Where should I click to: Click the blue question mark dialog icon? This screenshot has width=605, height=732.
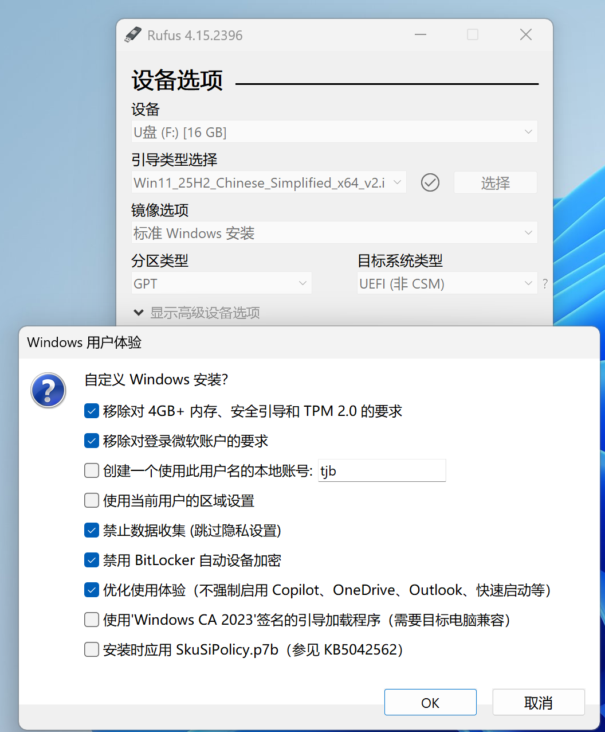49,391
